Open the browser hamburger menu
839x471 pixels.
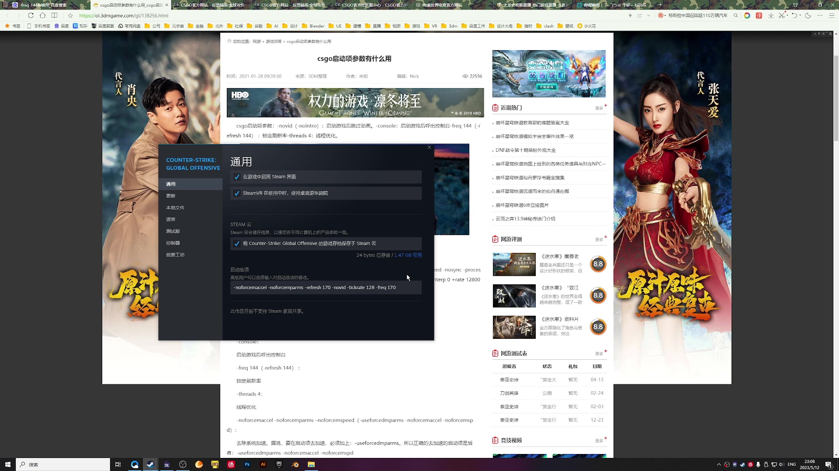[832, 15]
